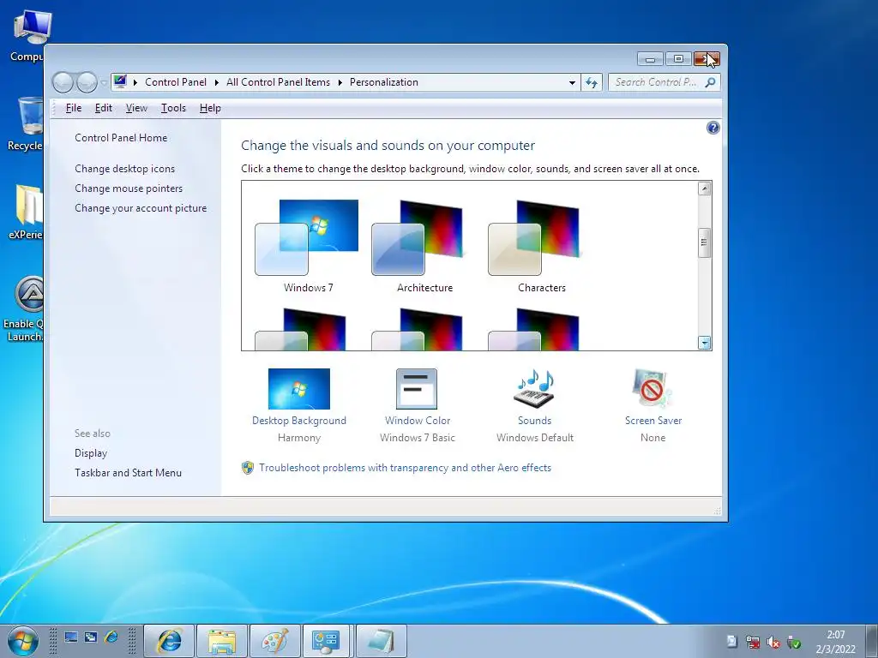Click the Show desktop strip at the taskbar end
878x658 pixels.
(872, 641)
